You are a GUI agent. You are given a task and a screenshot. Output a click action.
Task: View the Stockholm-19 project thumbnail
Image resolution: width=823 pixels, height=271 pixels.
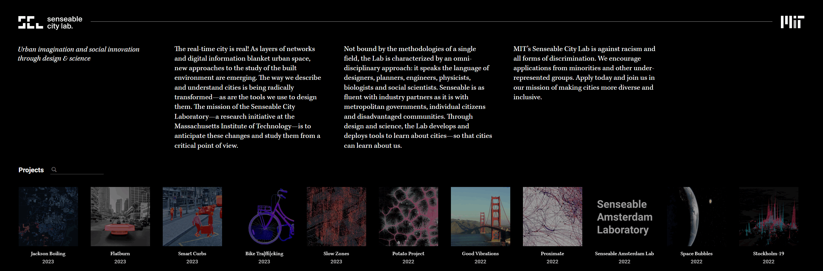pyautogui.click(x=769, y=217)
